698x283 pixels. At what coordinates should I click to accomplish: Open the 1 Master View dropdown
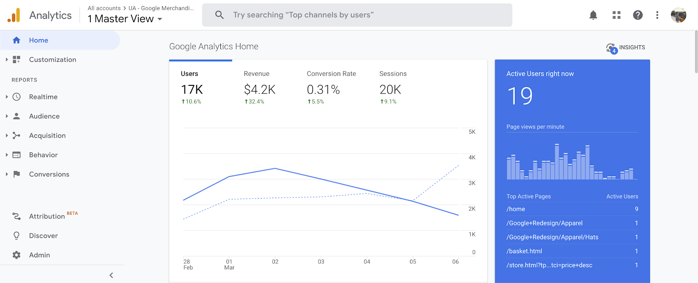(125, 19)
